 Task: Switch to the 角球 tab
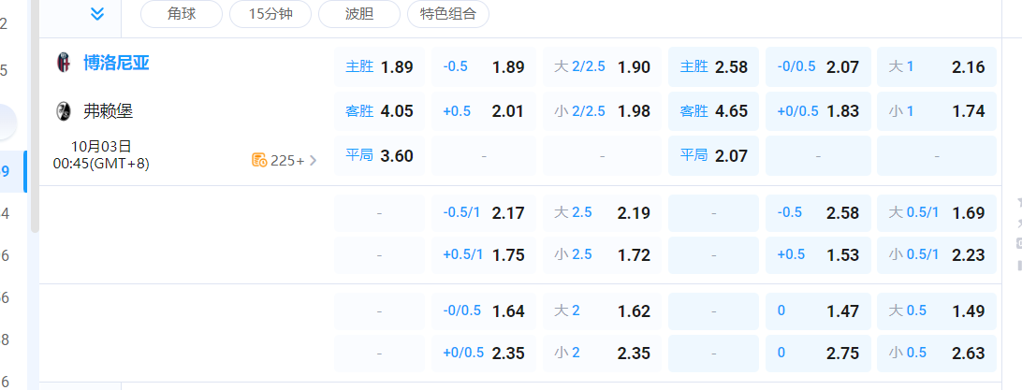(182, 13)
